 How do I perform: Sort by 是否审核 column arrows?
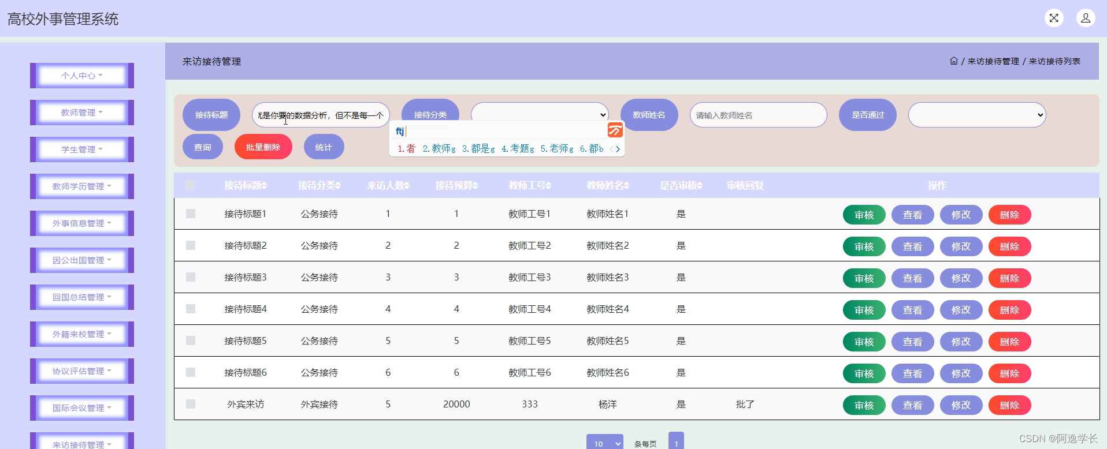700,186
